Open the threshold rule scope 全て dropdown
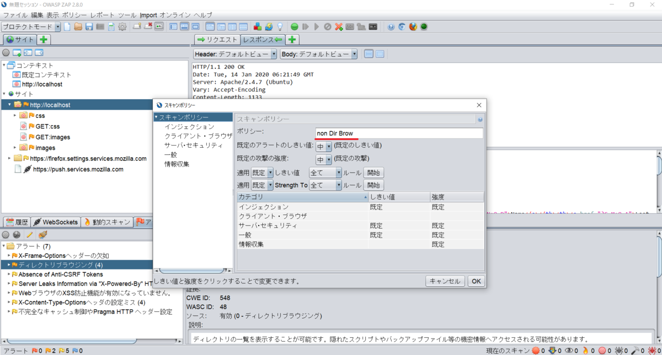The width and height of the screenshot is (662, 355). [x=325, y=173]
